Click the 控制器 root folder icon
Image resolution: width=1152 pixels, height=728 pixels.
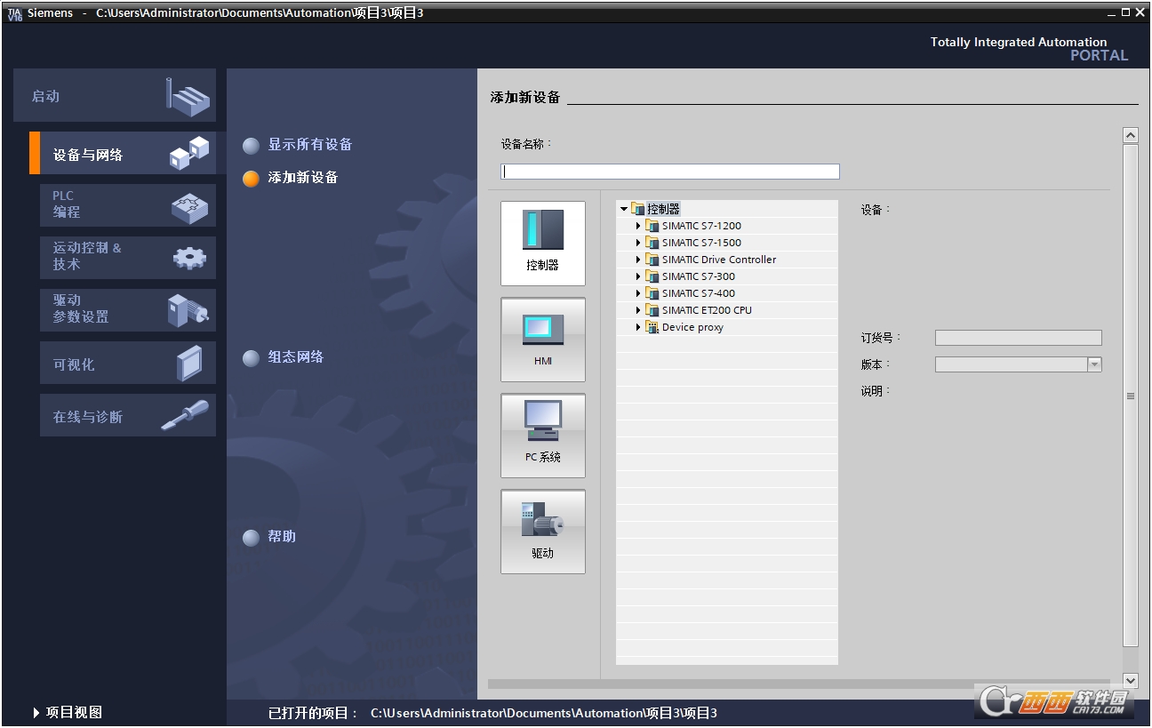click(x=637, y=209)
